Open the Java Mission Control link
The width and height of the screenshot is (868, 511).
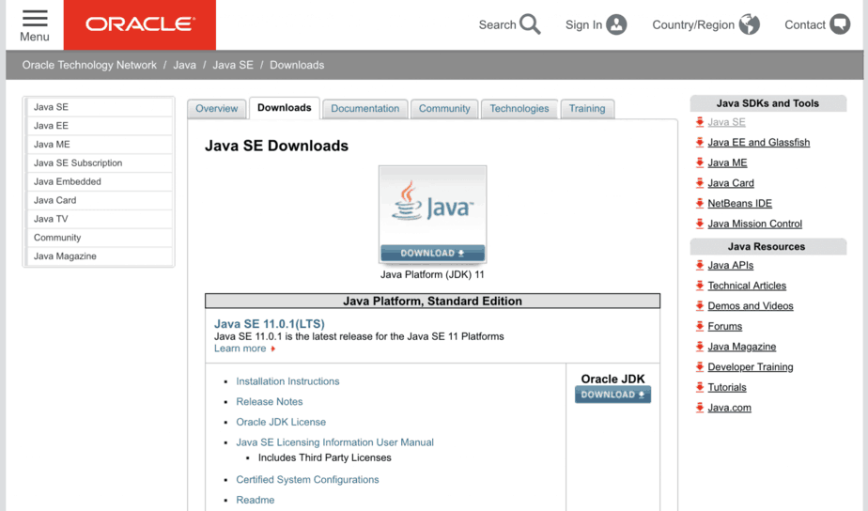(x=754, y=224)
